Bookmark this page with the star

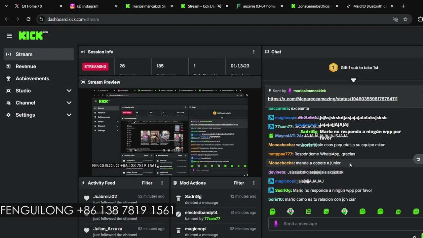(x=405, y=19)
